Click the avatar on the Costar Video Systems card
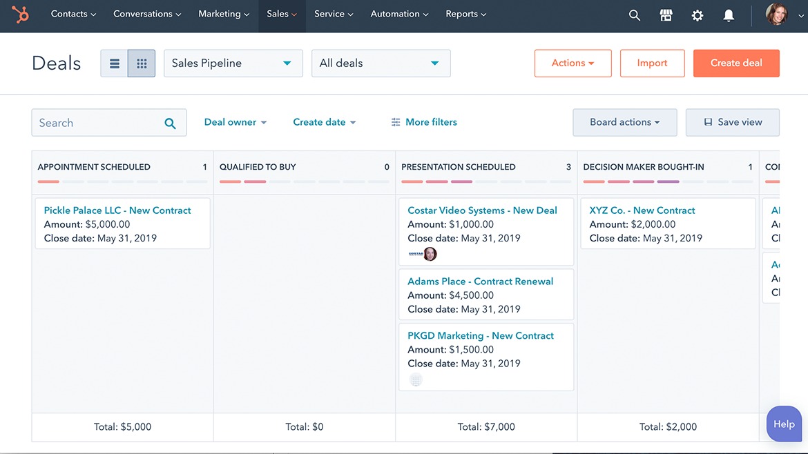The width and height of the screenshot is (808, 454). 431,254
